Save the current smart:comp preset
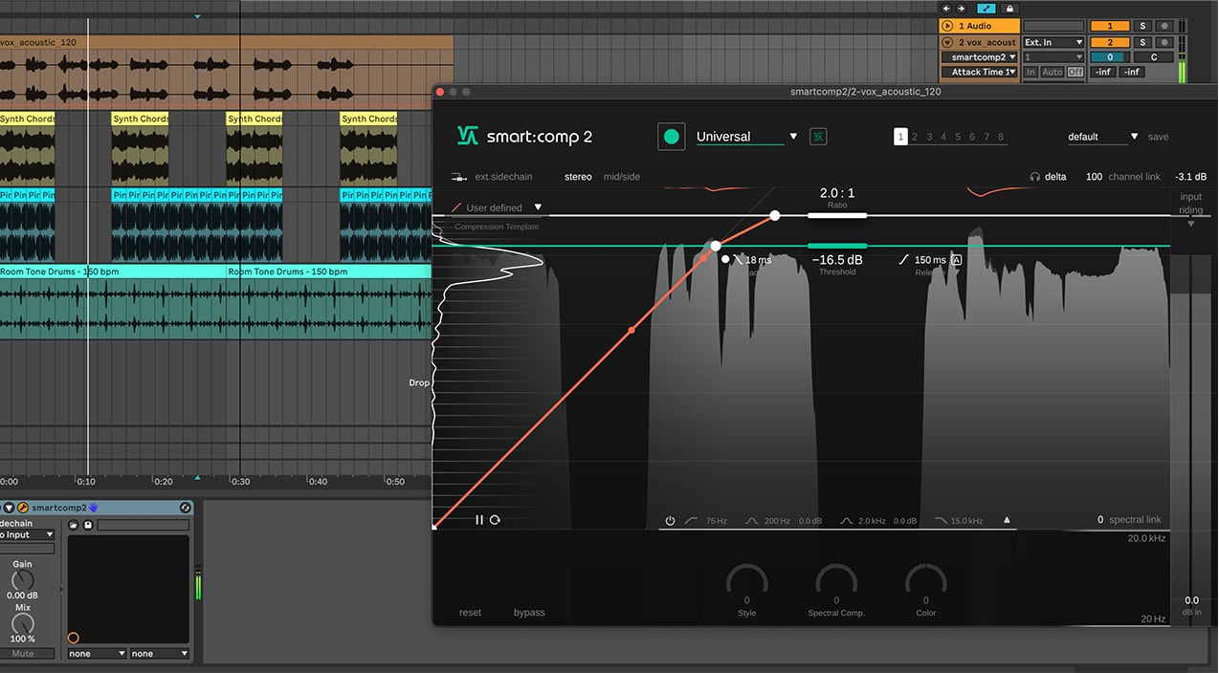This screenshot has height=673, width=1219. point(1158,137)
